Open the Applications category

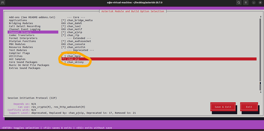pos(18,20)
